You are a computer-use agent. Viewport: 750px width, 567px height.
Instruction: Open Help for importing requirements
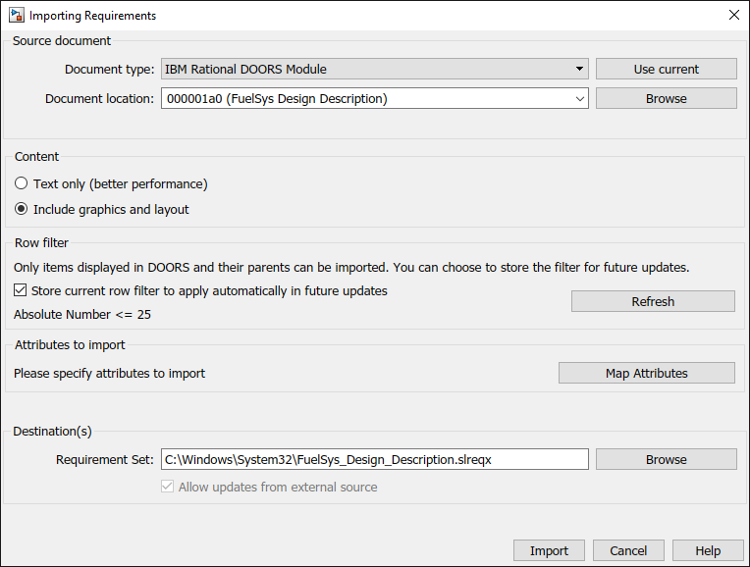click(708, 550)
